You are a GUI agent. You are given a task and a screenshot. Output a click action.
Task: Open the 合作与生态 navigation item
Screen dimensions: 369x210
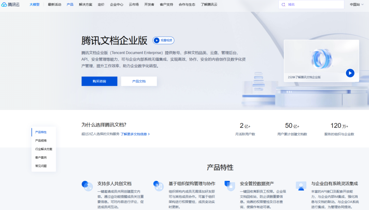click(x=187, y=4)
